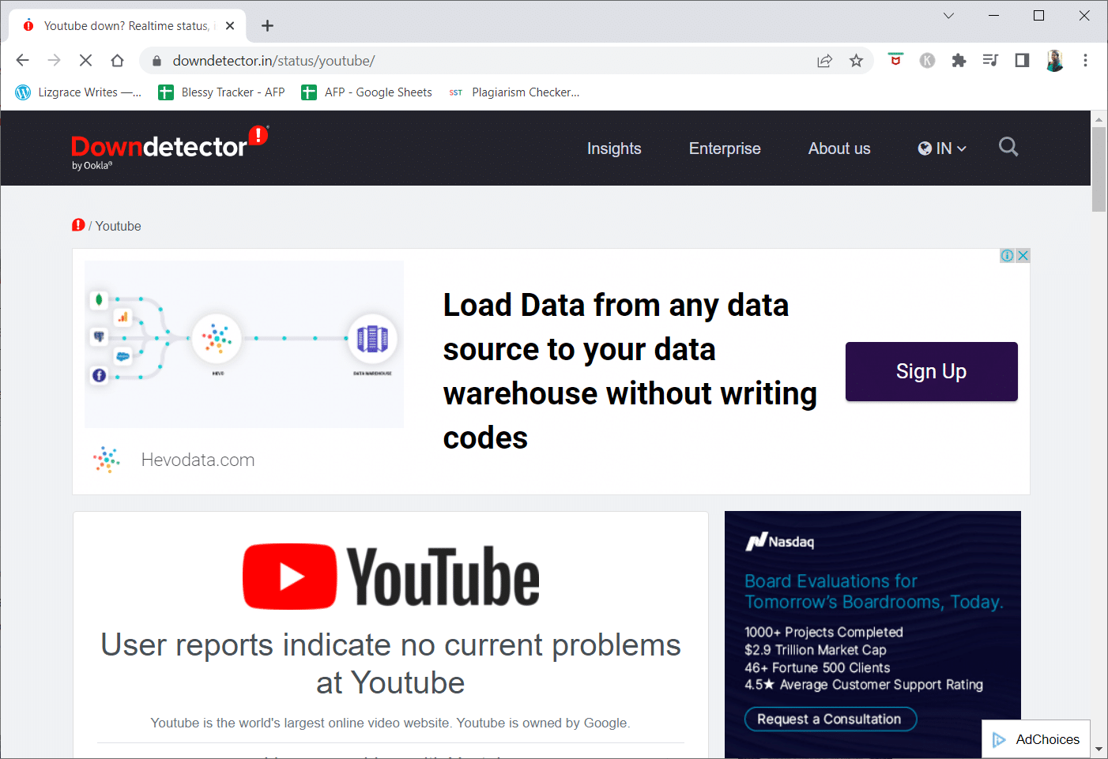This screenshot has height=759, width=1108.
Task: Open tab search dropdown arrow
Action: click(948, 15)
